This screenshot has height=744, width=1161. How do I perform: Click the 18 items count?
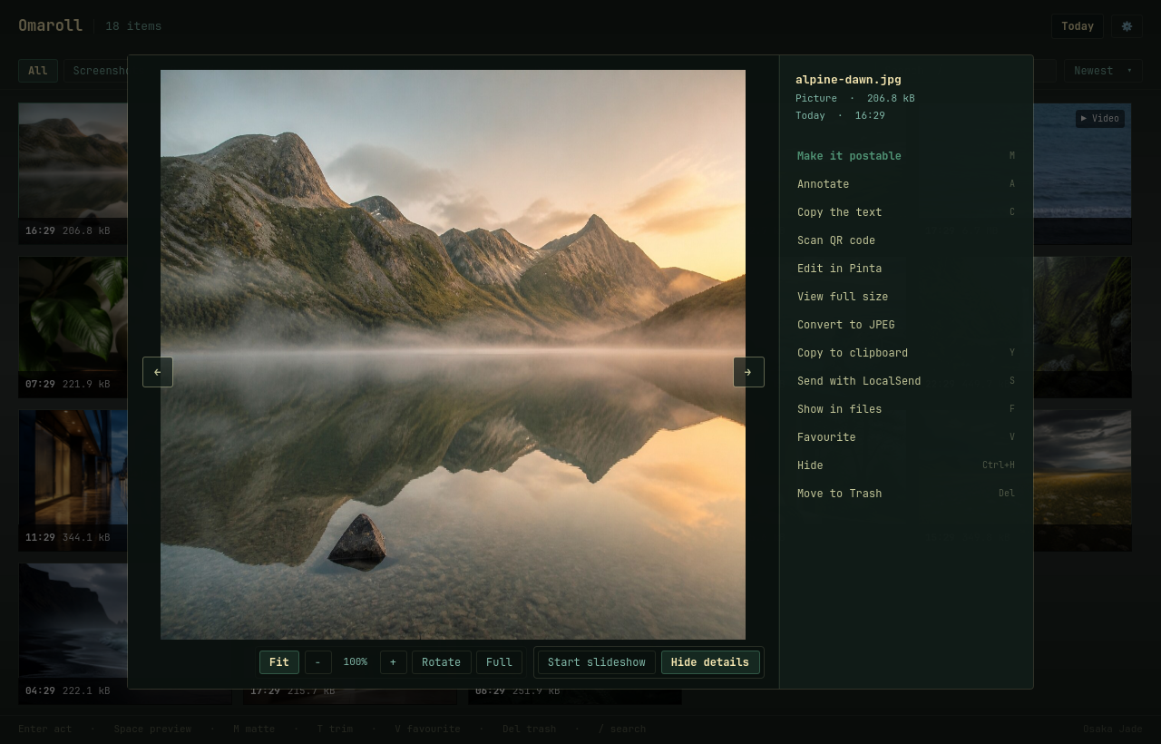click(133, 26)
